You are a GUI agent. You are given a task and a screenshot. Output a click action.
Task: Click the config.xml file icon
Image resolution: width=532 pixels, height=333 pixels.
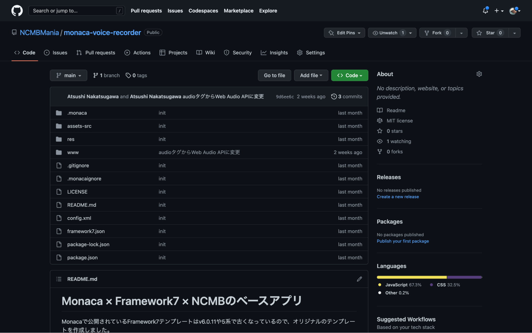point(59,218)
